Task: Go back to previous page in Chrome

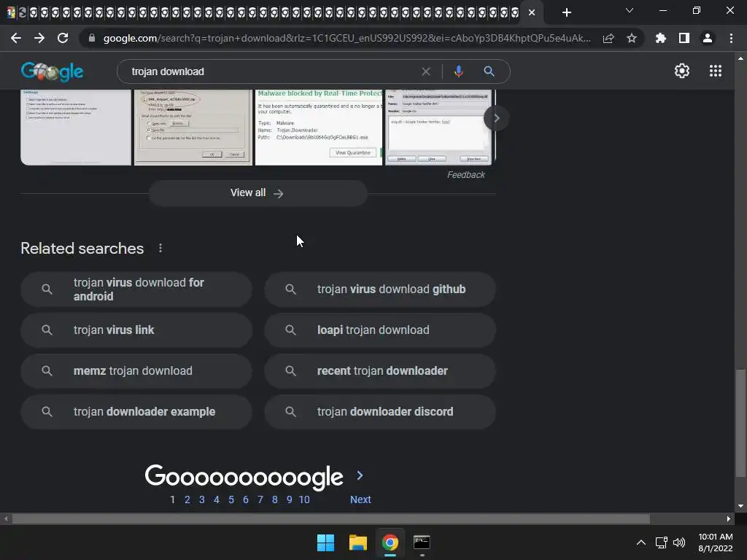Action: [x=16, y=38]
